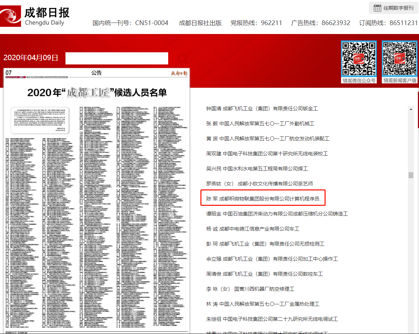Select the row 谭昭金 铸造工
Viewport: 419px width, 334px height.
coord(277,214)
